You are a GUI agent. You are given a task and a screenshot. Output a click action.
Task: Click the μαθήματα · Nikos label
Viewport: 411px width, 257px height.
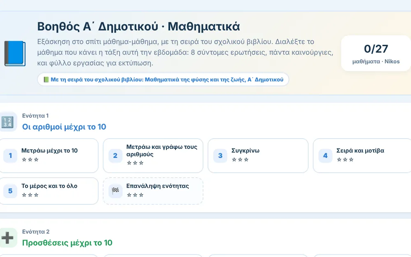(x=376, y=61)
